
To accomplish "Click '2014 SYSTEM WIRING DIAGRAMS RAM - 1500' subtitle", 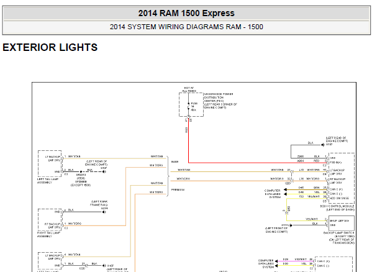I will [x=186, y=27].
